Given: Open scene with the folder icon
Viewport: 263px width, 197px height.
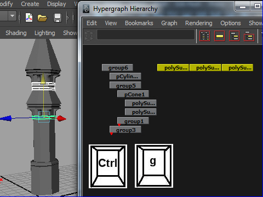Looking at the screenshot, I should click(42, 18).
